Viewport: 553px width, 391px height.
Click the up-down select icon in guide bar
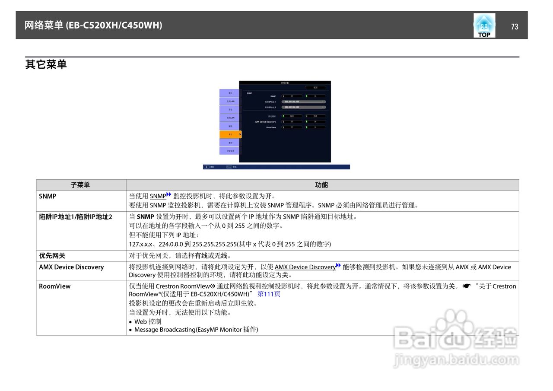click(207, 167)
